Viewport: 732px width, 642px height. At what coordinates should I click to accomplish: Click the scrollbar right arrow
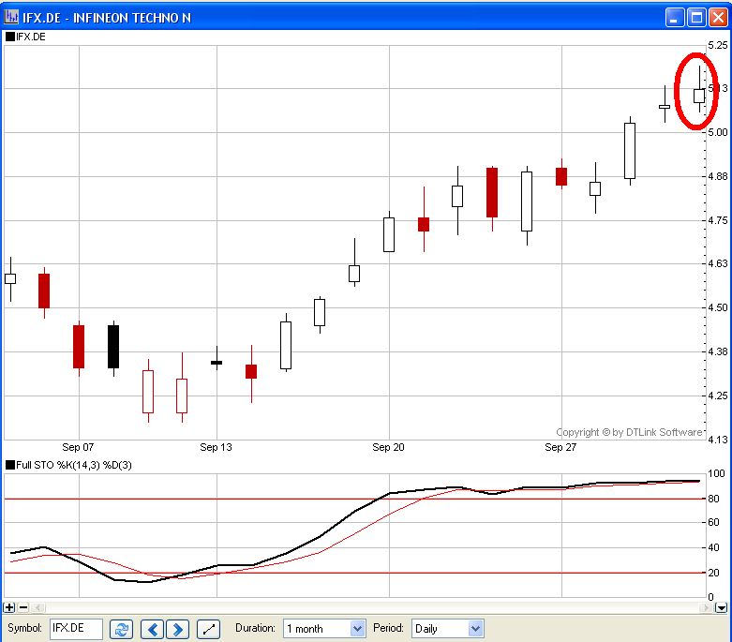pos(707,607)
